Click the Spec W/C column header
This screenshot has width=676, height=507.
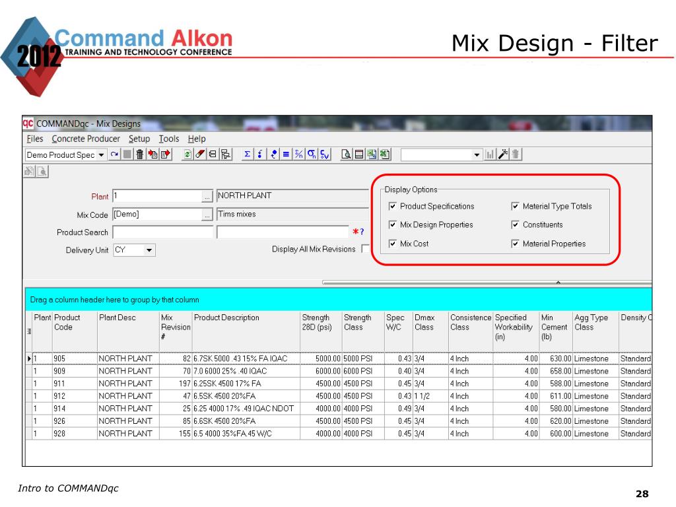tap(399, 331)
